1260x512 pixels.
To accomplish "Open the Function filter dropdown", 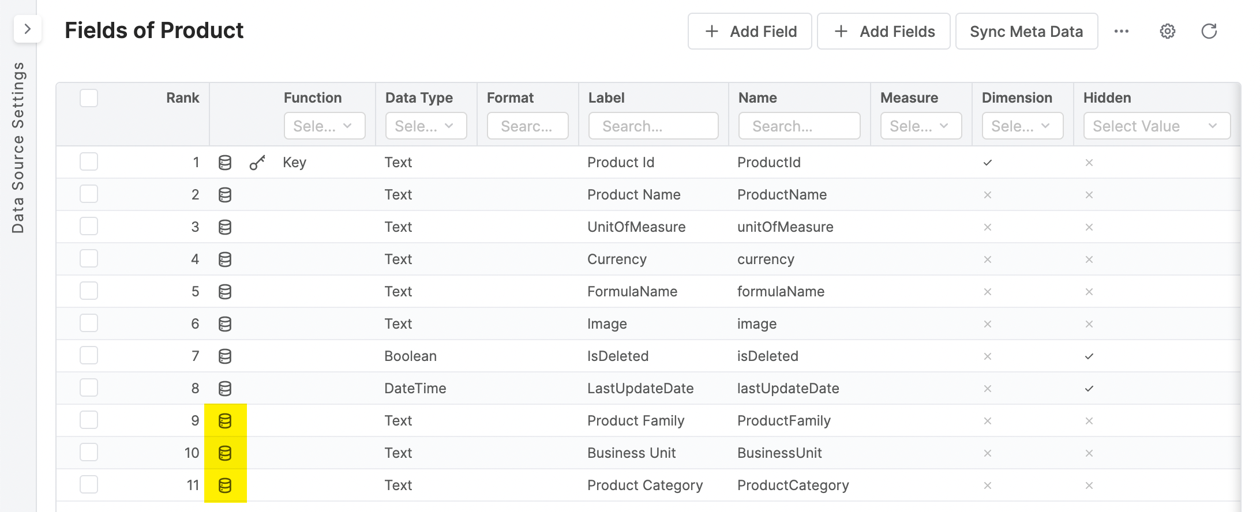I will click(325, 126).
